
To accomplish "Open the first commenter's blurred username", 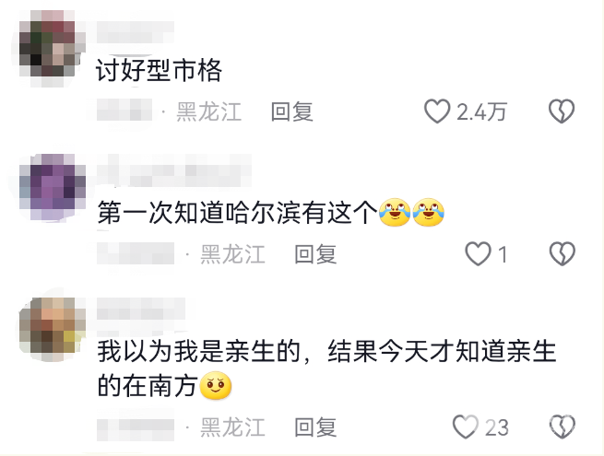I will [x=136, y=32].
